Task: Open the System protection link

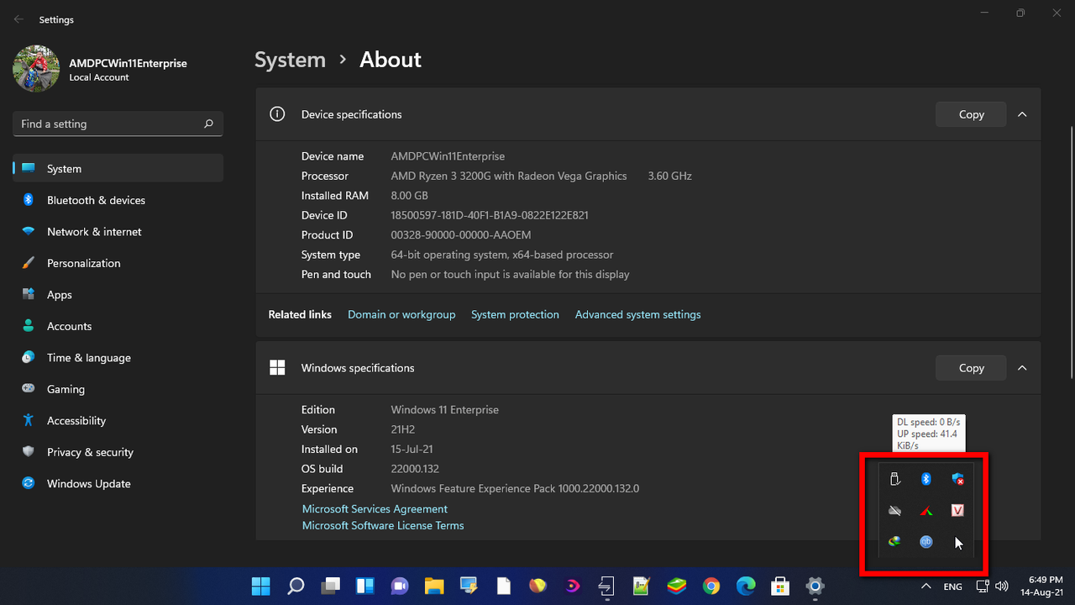Action: [x=515, y=314]
